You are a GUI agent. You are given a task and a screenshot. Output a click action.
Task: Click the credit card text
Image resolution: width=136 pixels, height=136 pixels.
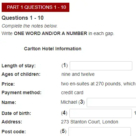pos(72,92)
